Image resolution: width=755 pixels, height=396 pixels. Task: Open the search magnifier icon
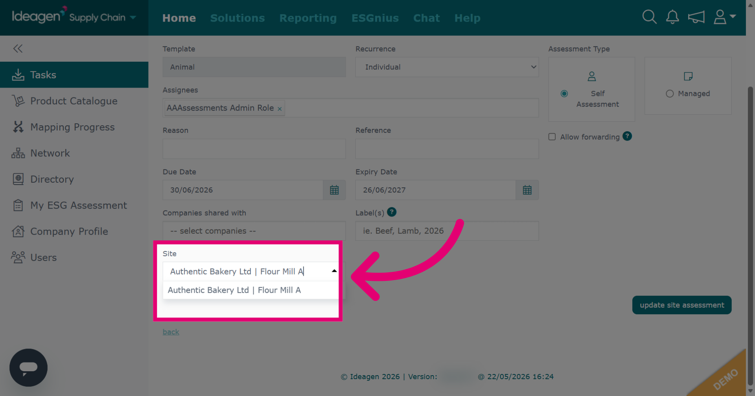click(x=649, y=17)
